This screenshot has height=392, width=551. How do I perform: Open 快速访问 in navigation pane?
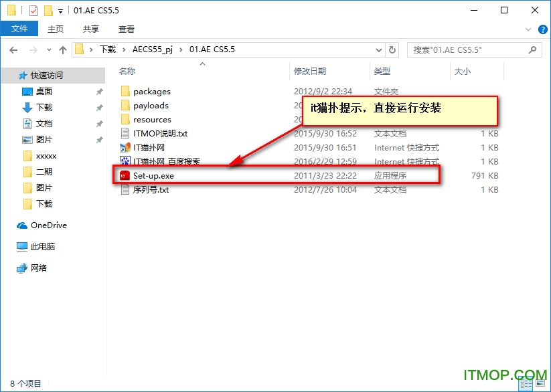(x=53, y=75)
